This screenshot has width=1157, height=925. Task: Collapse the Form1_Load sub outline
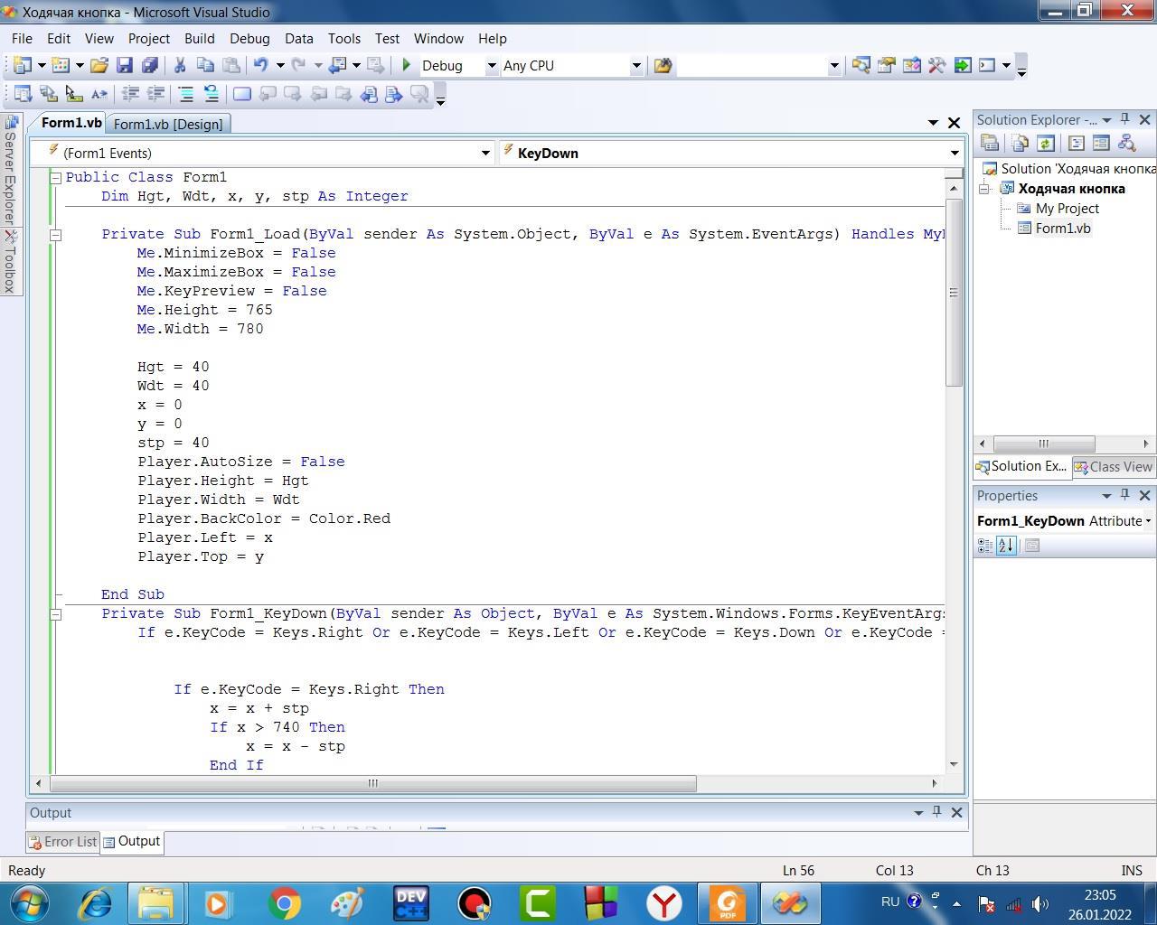[55, 235]
